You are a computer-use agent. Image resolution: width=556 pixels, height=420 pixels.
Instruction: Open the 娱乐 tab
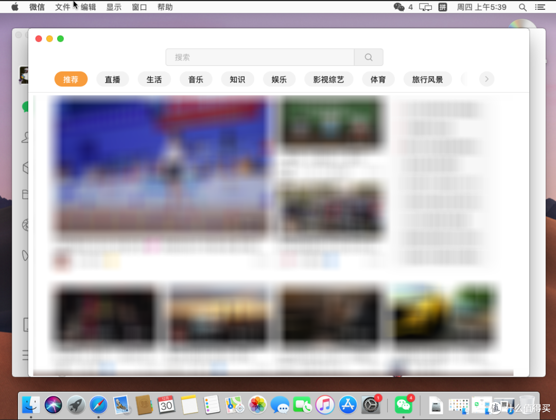279,79
